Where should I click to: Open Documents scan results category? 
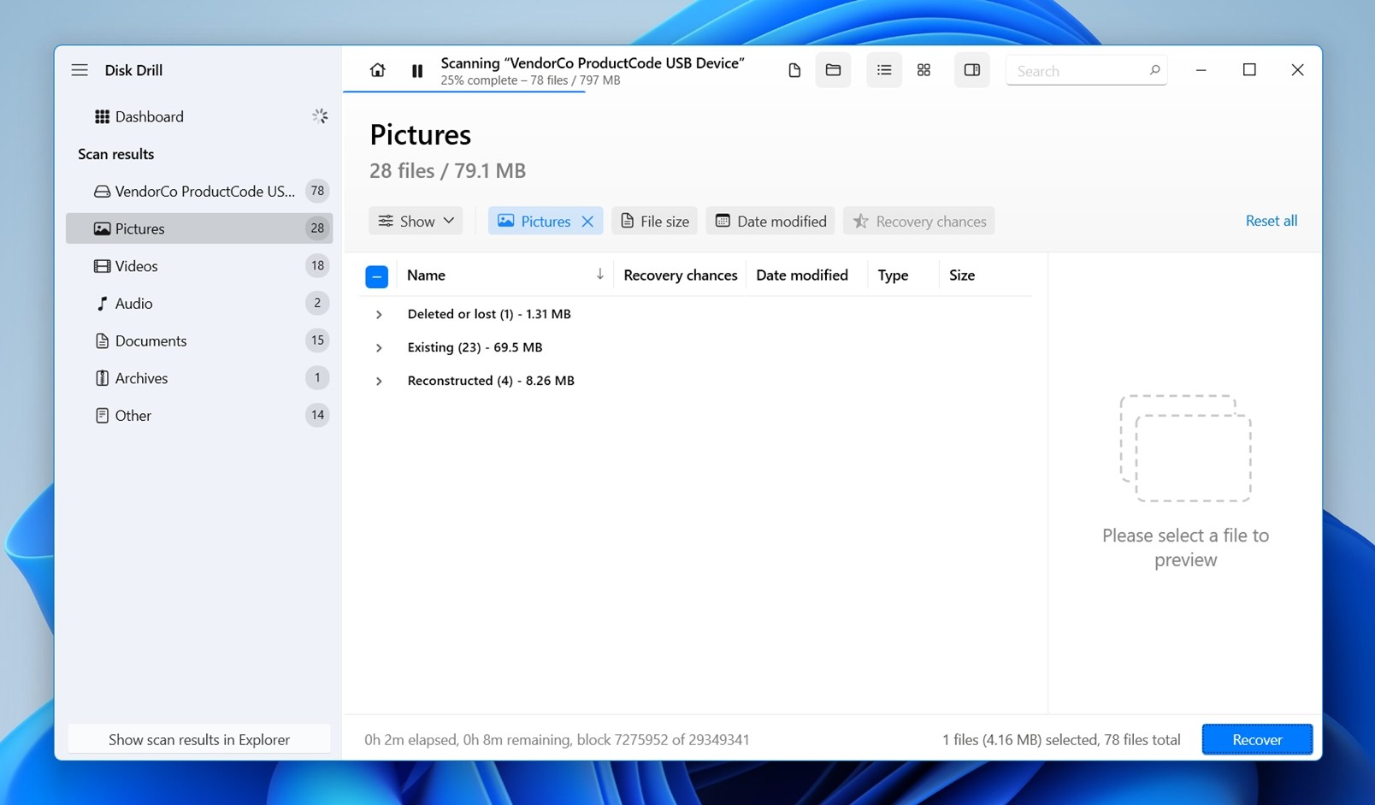pos(150,340)
